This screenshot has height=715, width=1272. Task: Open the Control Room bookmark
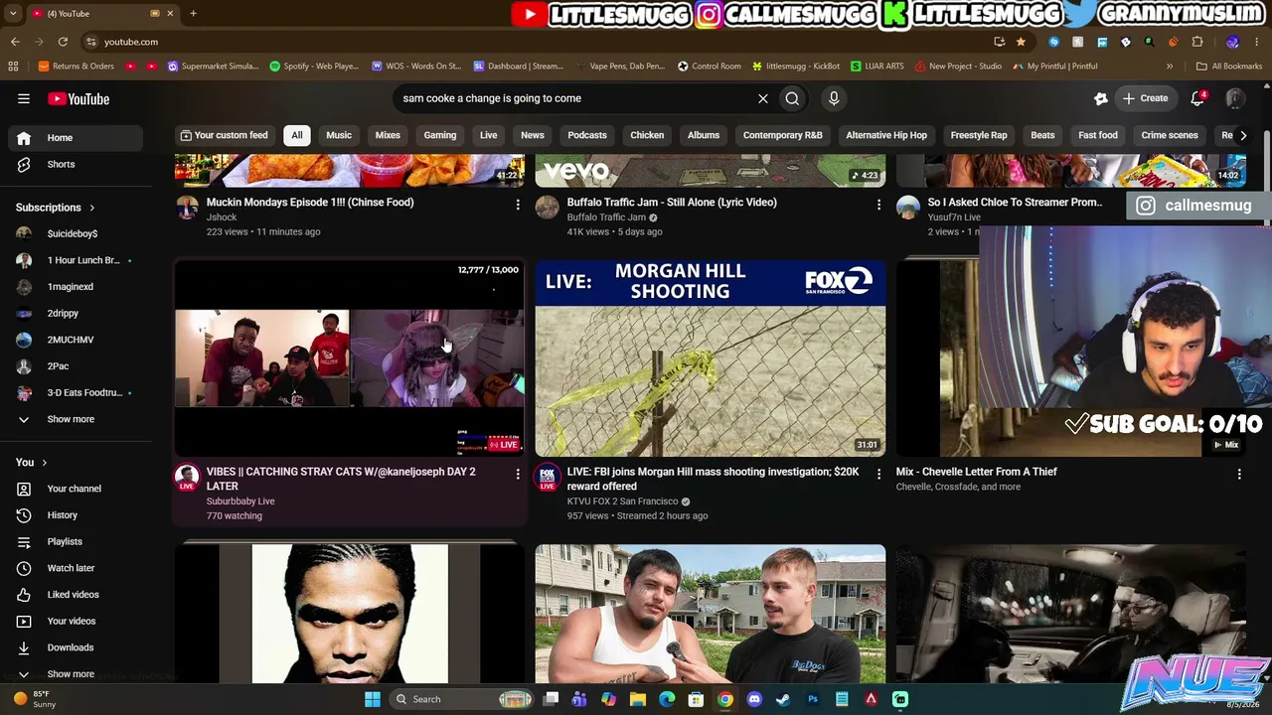click(709, 66)
